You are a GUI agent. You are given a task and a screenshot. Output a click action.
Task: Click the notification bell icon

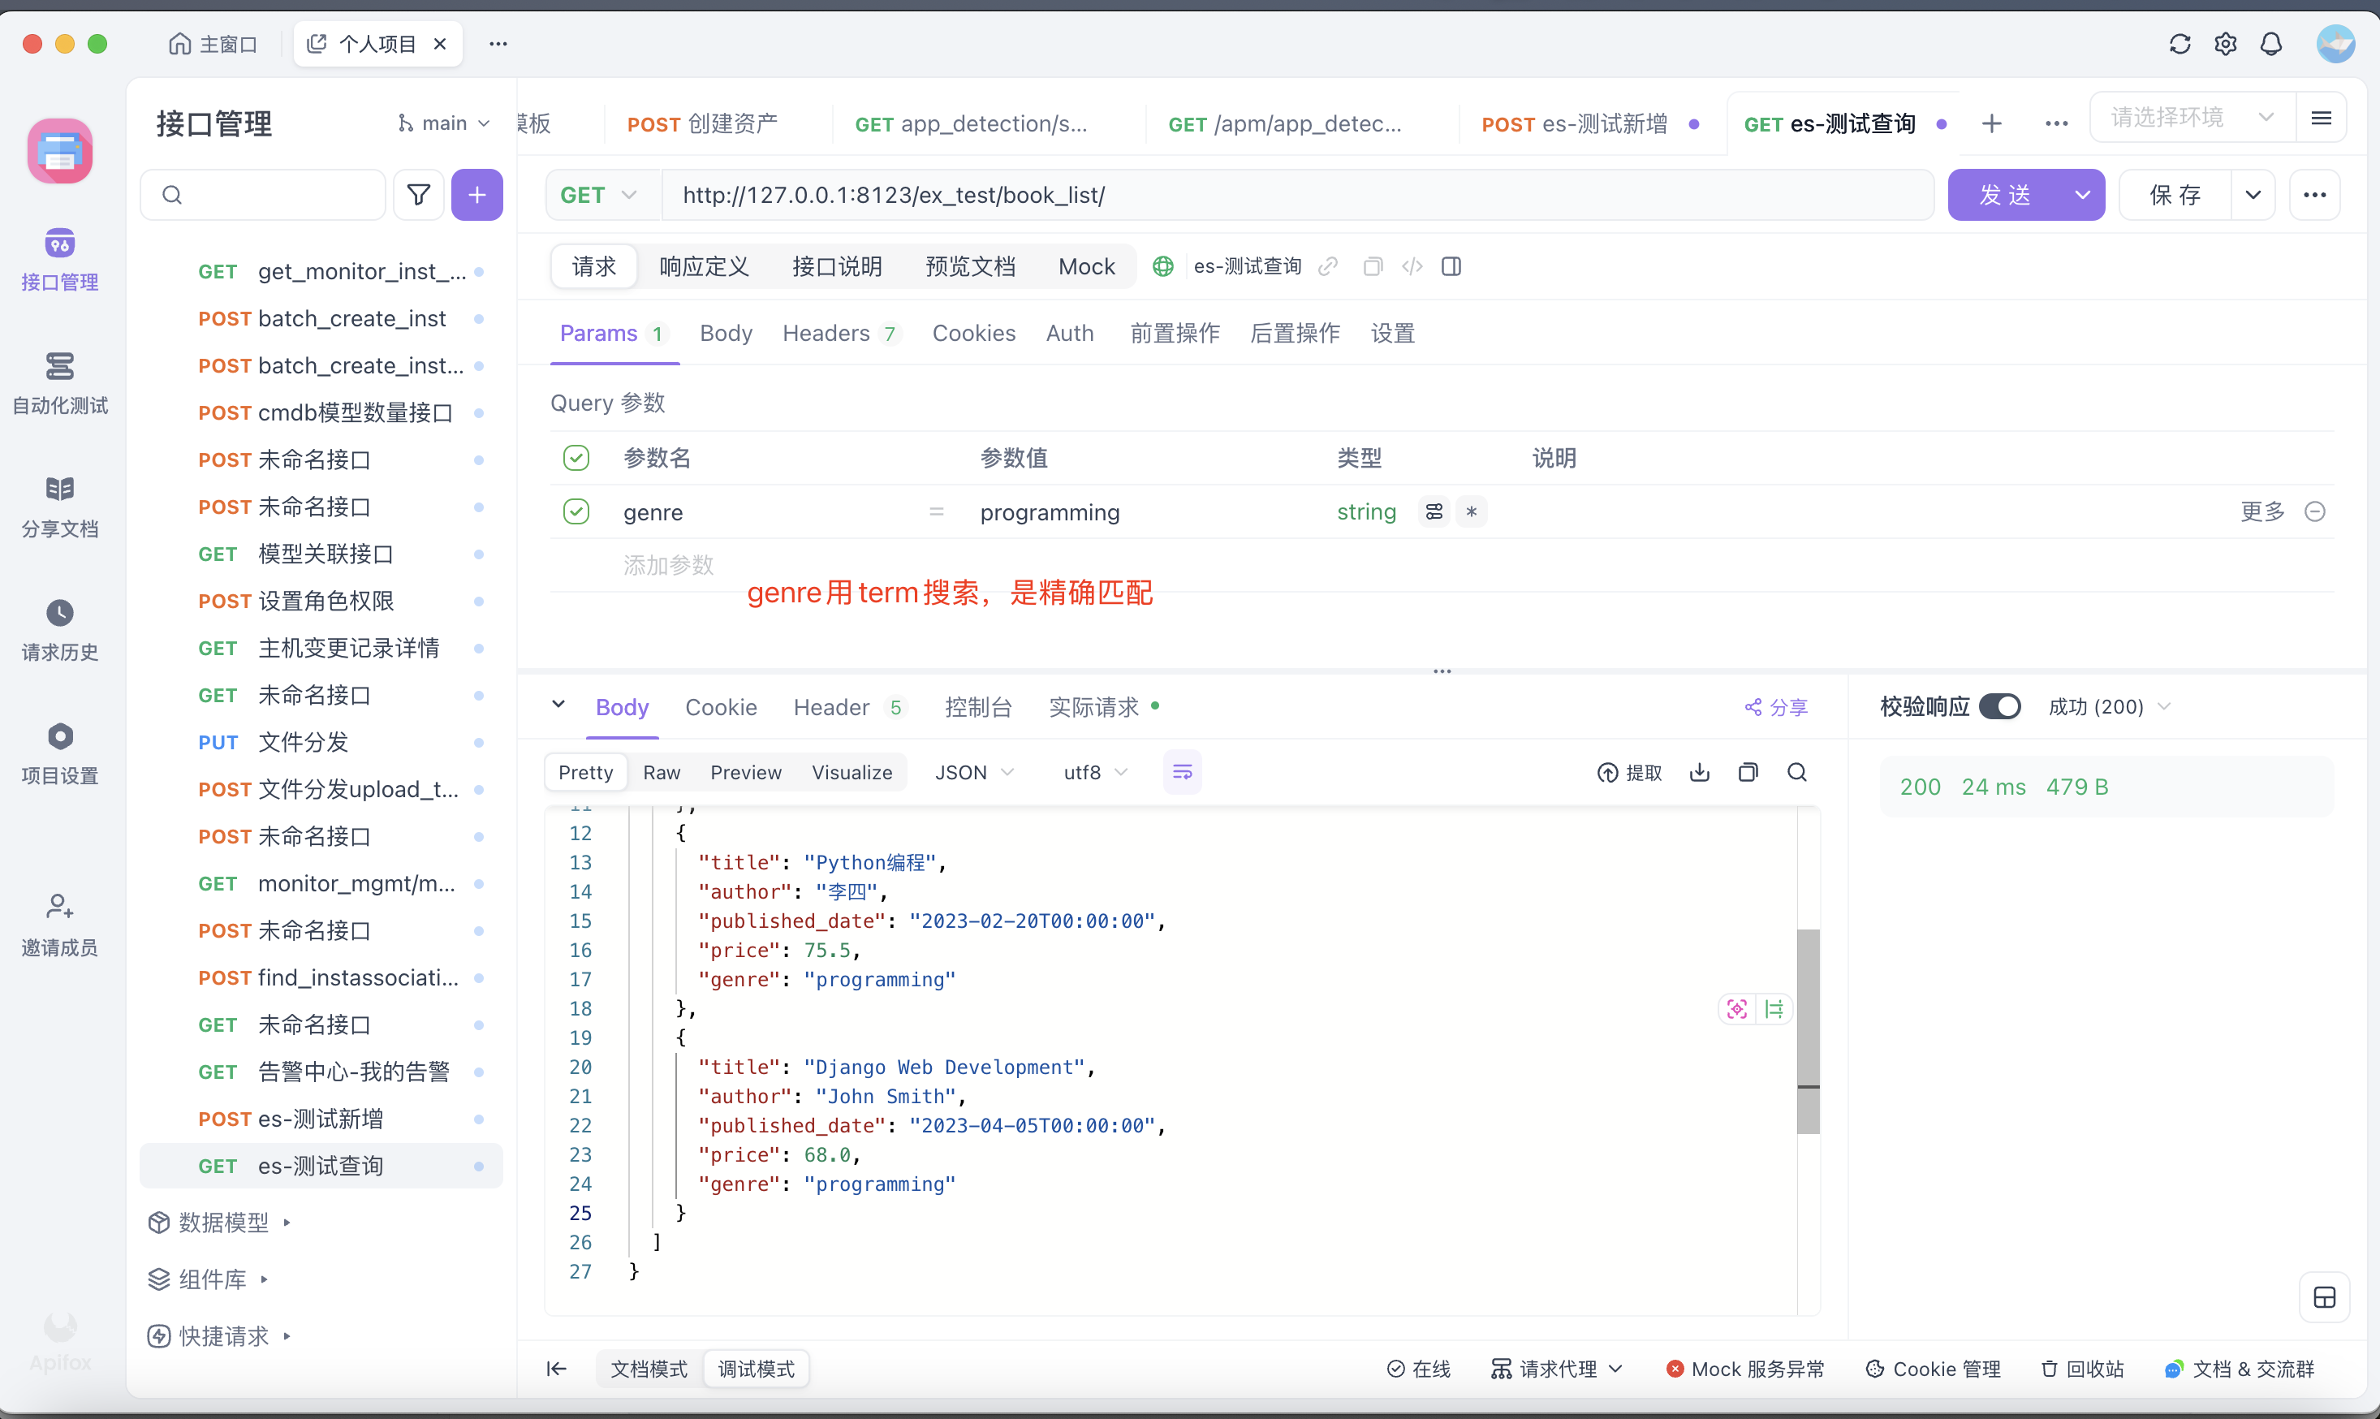pos(2271,44)
